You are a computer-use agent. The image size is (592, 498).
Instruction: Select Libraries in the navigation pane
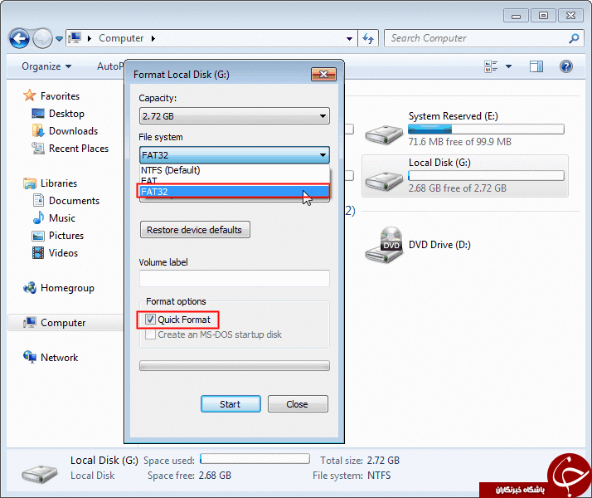tap(59, 183)
